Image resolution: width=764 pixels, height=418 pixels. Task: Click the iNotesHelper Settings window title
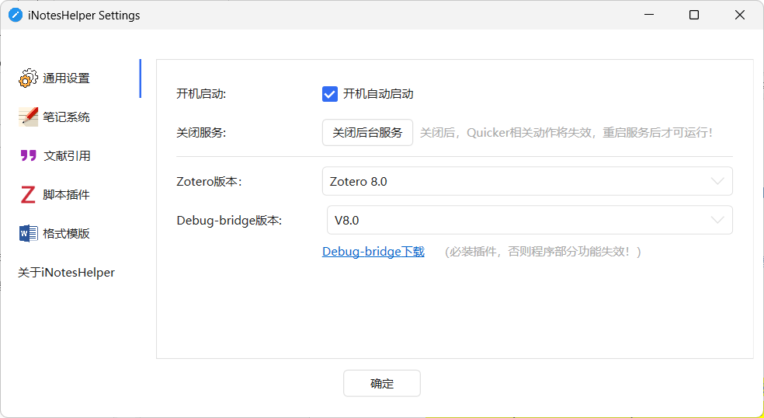(85, 15)
